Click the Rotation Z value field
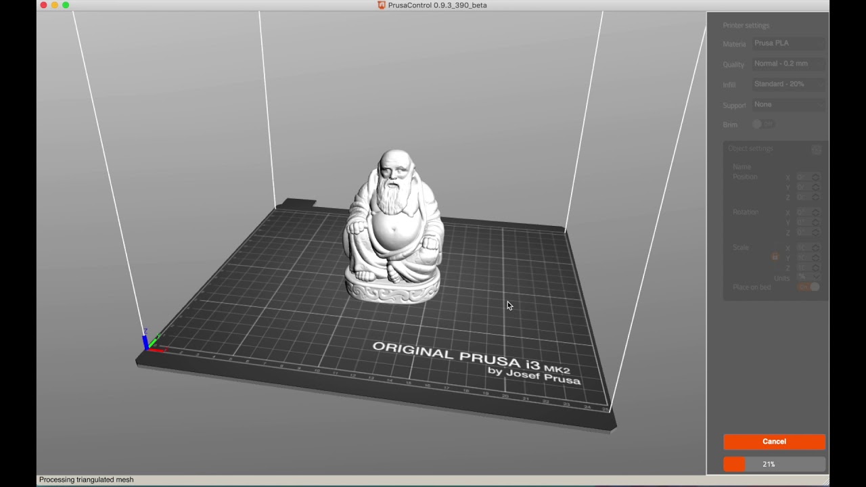This screenshot has width=866, height=487. coord(808,233)
